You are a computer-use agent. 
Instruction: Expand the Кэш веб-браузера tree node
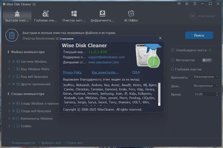9,77
